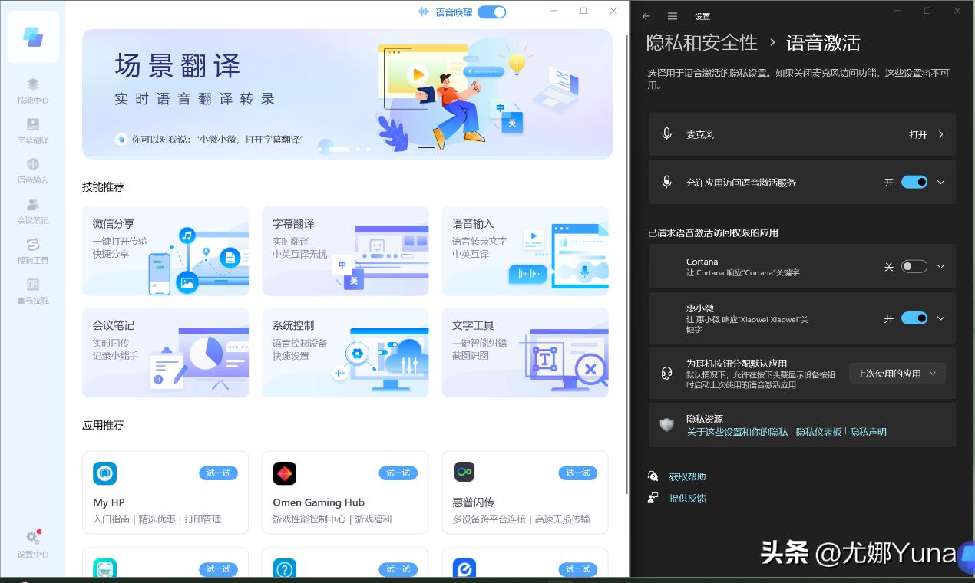The image size is (975, 583).
Task: Open 语音输入 from the left sidebar
Action: click(32, 170)
